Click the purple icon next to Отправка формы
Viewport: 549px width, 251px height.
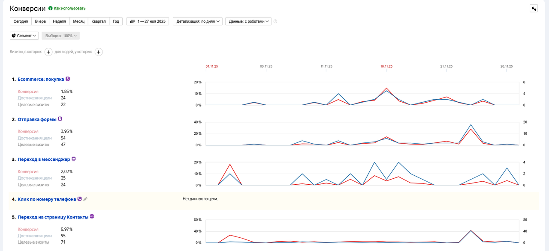(x=60, y=119)
